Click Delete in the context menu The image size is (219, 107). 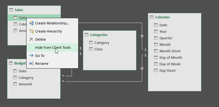coord(52,39)
